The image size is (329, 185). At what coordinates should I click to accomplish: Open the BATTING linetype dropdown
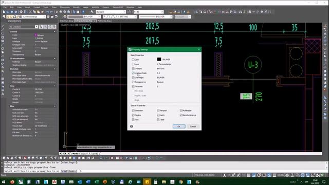point(120,16)
